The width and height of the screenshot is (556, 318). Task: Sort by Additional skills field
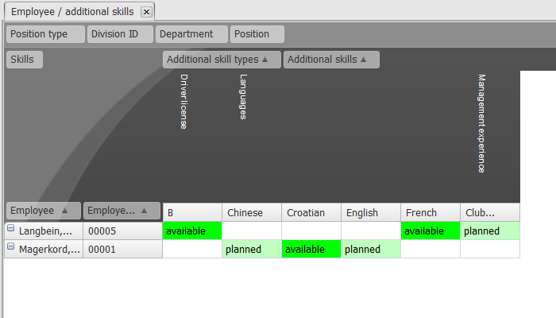pyautogui.click(x=331, y=60)
